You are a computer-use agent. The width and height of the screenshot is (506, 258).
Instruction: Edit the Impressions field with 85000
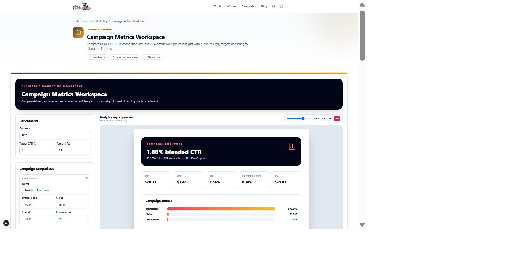point(38,205)
